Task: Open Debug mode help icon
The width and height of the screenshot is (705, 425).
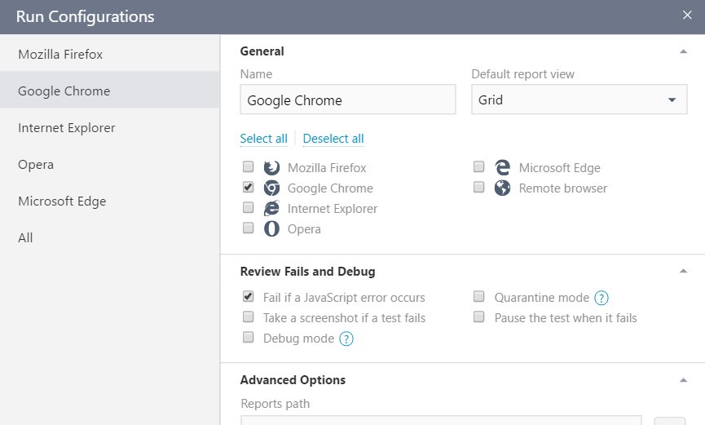Action: coord(346,339)
